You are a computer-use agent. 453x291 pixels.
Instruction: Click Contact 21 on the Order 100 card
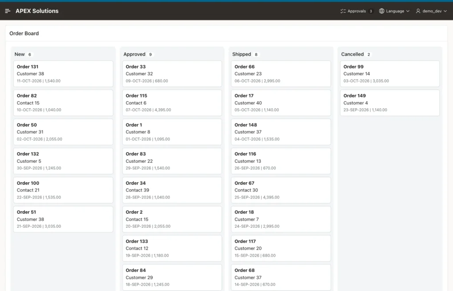(x=28, y=190)
